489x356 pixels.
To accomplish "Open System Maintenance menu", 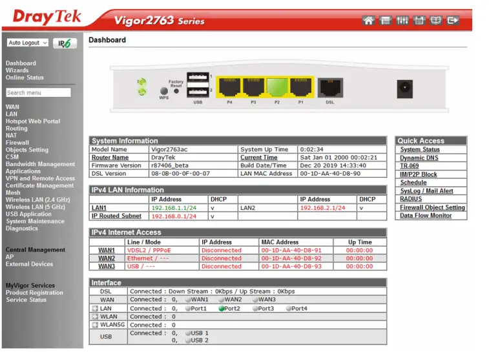I will pos(35,221).
